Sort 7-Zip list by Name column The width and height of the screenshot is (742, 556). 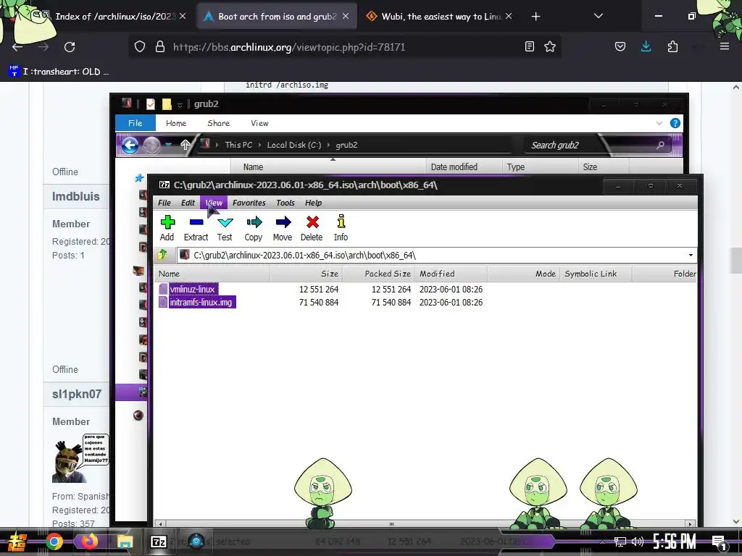[x=212, y=274]
